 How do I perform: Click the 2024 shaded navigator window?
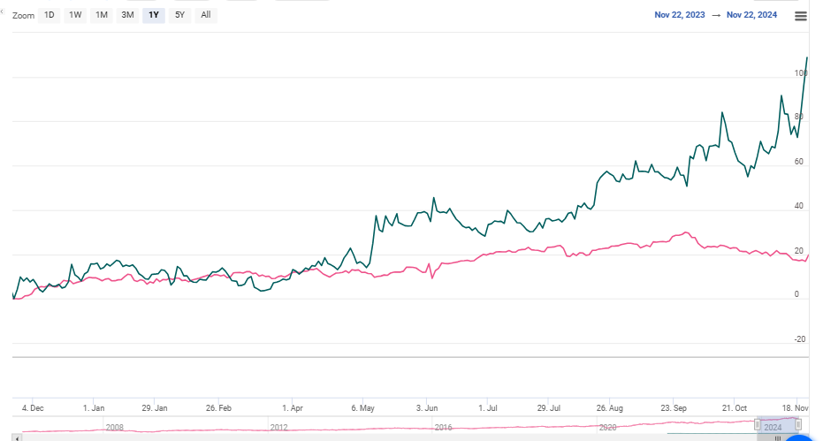point(778,425)
